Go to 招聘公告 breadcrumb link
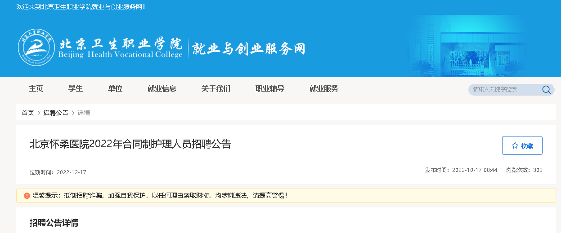The image size is (561, 233). coord(56,113)
